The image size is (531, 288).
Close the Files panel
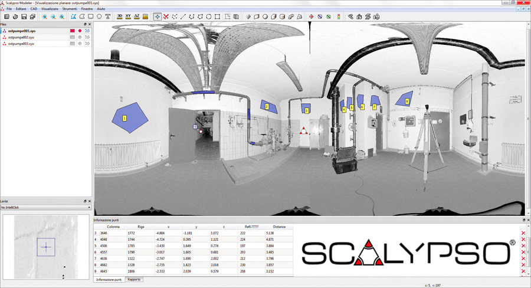90,24
